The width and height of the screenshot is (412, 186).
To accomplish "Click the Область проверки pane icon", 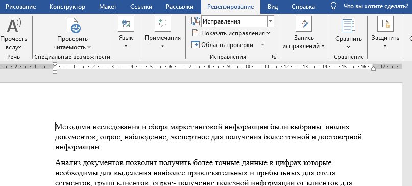I will pos(195,45).
